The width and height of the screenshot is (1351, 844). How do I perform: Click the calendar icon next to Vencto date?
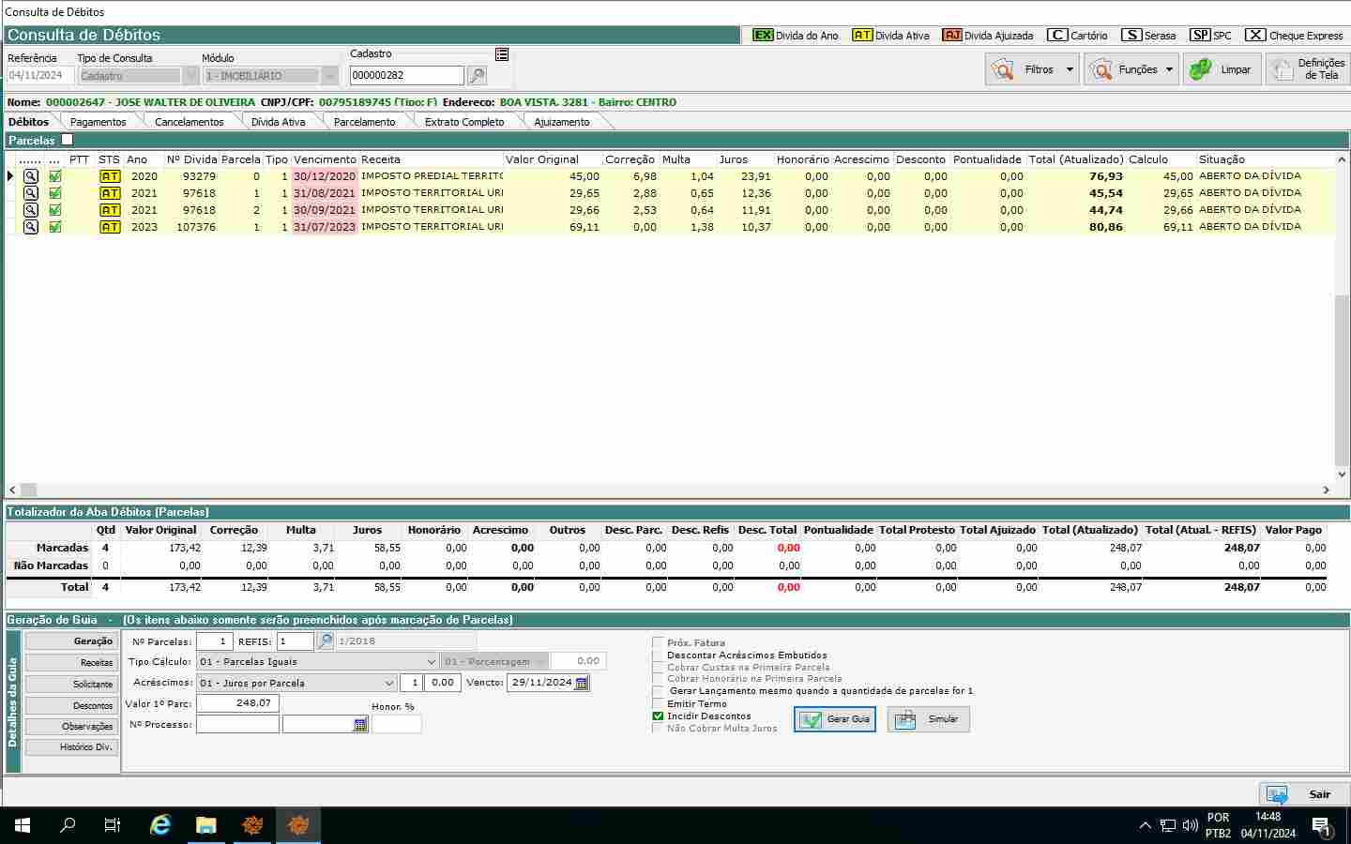point(582,684)
